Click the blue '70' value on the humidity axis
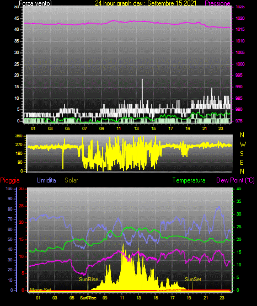This screenshot has height=306, width=257. (10, 219)
